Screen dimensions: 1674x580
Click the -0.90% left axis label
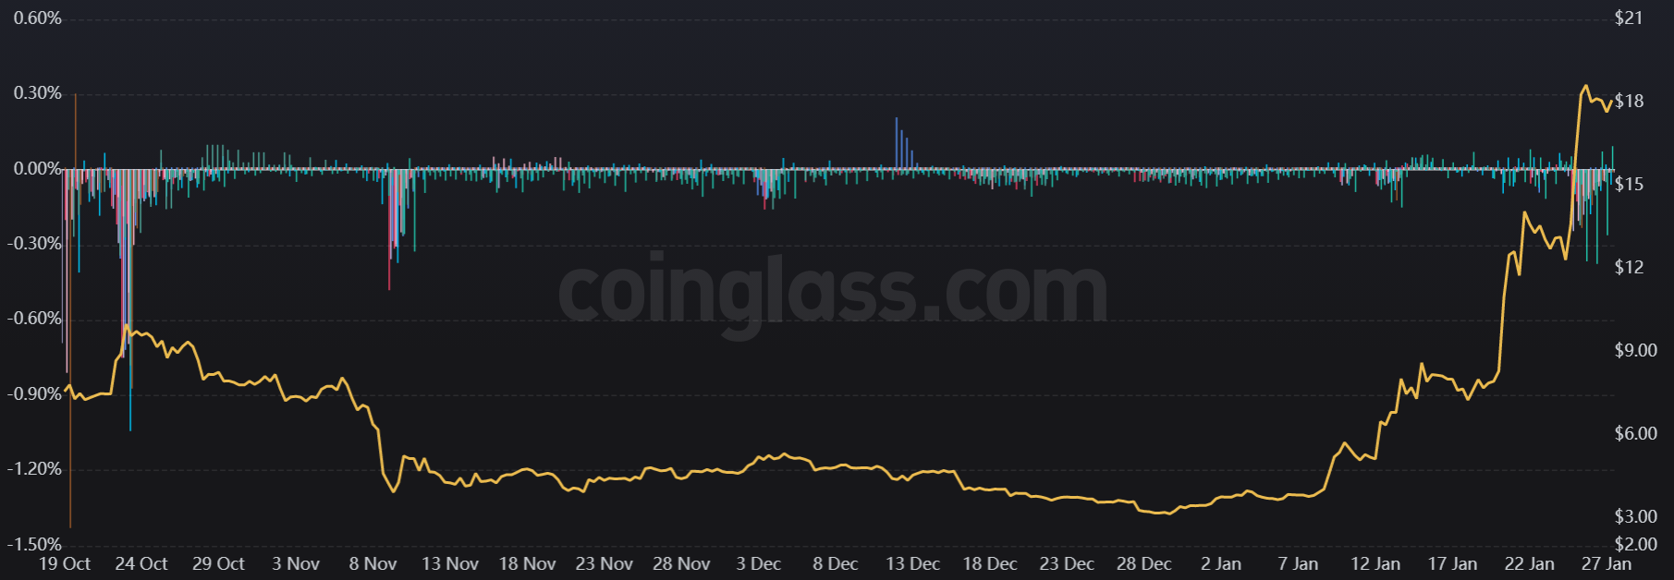pos(35,394)
